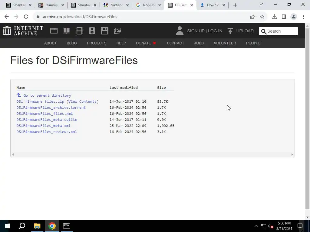Click the Go to parent directory arrow icon

19,95
